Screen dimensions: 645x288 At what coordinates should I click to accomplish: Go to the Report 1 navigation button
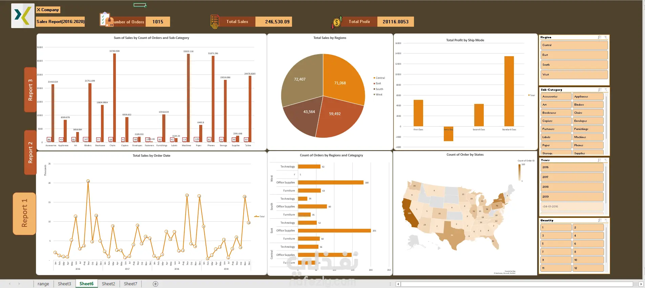(x=24, y=214)
